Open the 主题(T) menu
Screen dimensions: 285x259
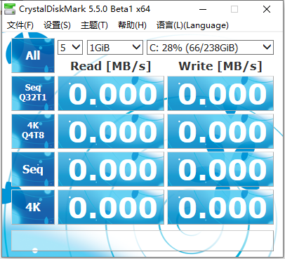click(94, 25)
